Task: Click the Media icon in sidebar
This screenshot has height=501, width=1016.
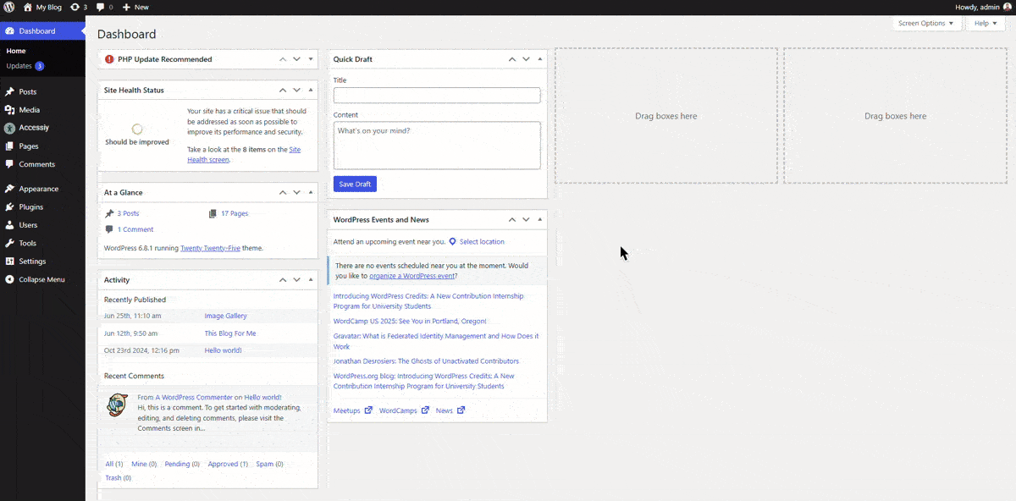Action: (x=9, y=110)
